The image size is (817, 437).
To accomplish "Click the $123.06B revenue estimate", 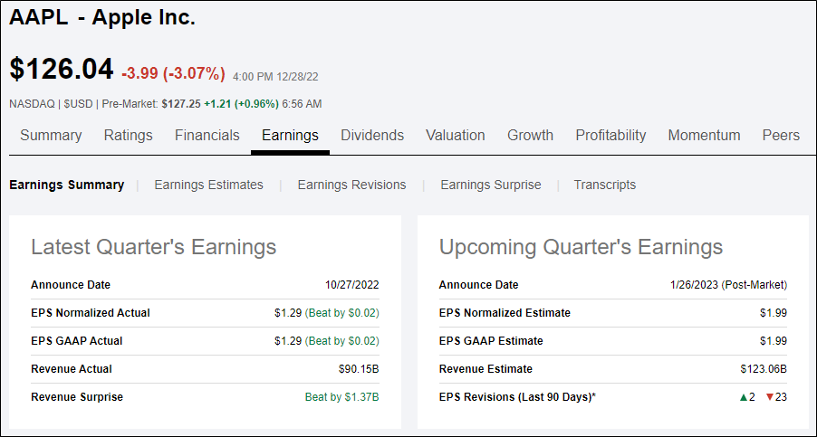I will (764, 369).
